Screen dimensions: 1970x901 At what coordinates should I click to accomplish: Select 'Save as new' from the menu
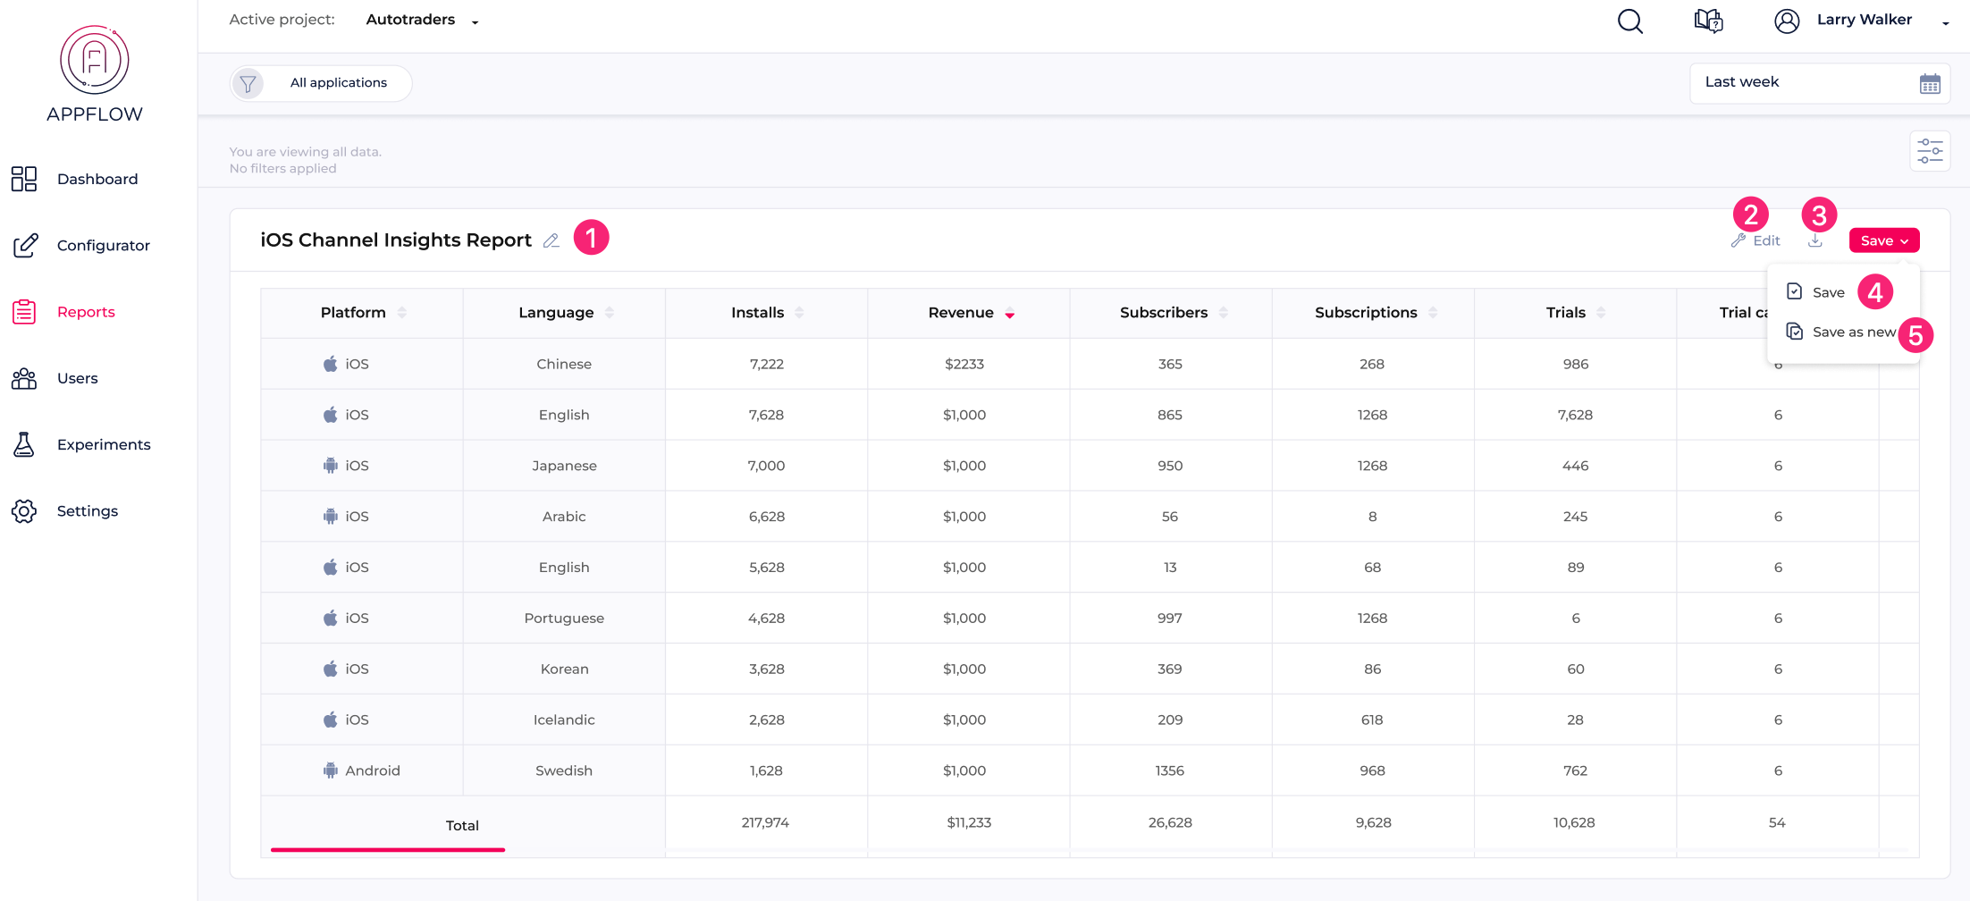point(1854,331)
